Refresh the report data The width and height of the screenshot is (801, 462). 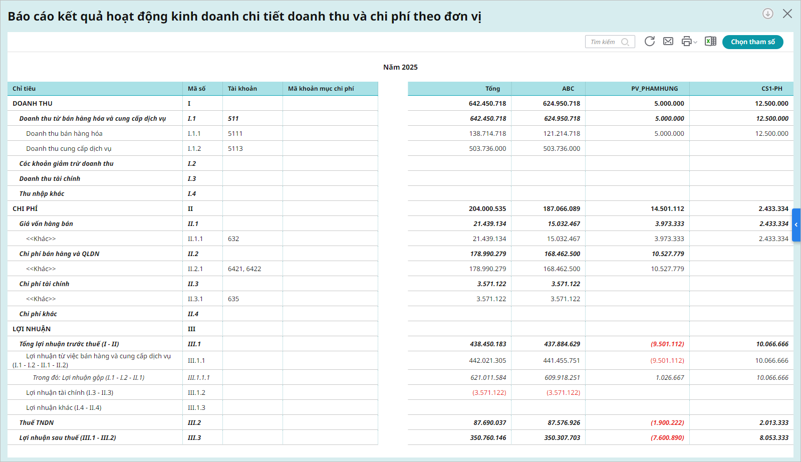pos(650,42)
